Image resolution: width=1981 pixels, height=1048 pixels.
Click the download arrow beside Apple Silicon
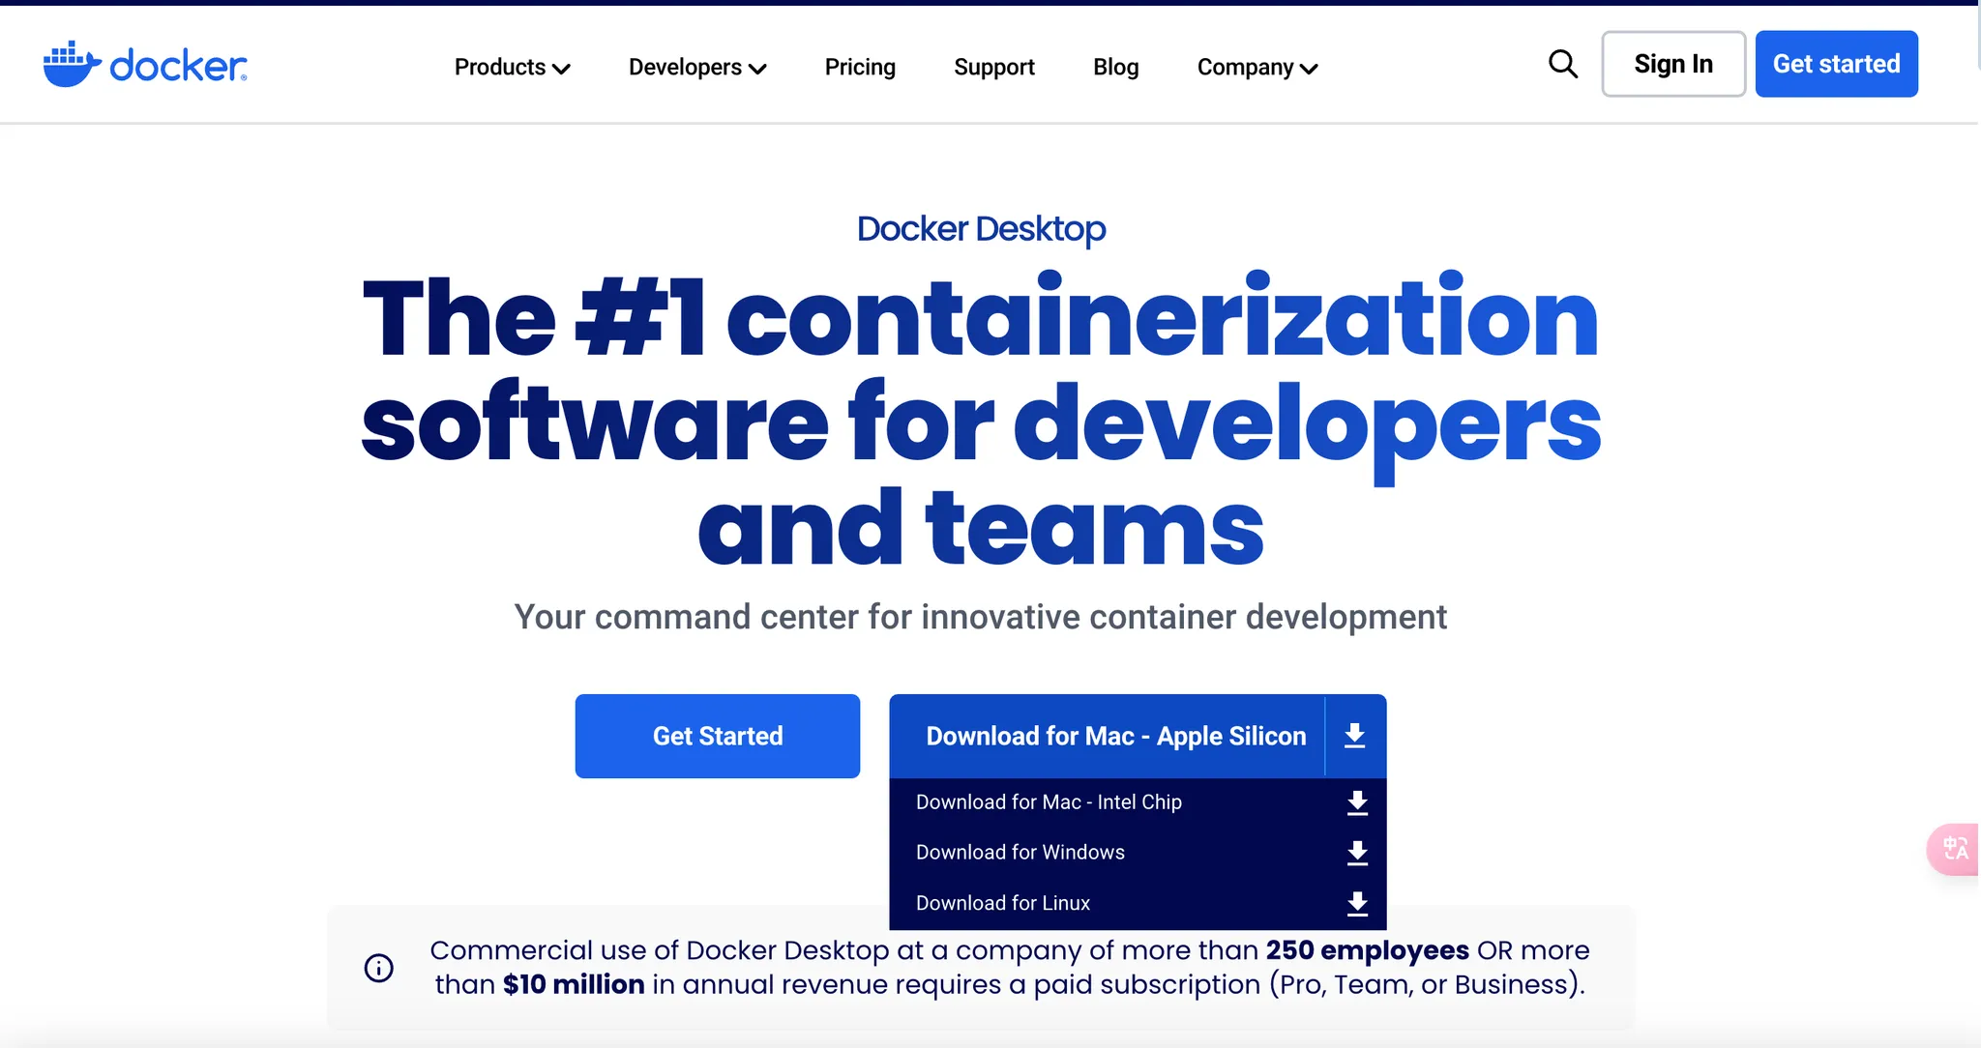[x=1355, y=736]
